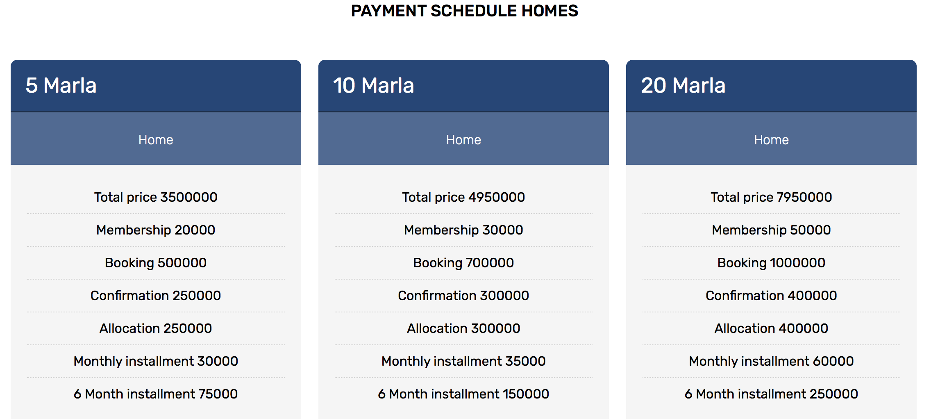The image size is (931, 419).
Task: Click Monthly installment 60000 row
Action: pyautogui.click(x=771, y=361)
